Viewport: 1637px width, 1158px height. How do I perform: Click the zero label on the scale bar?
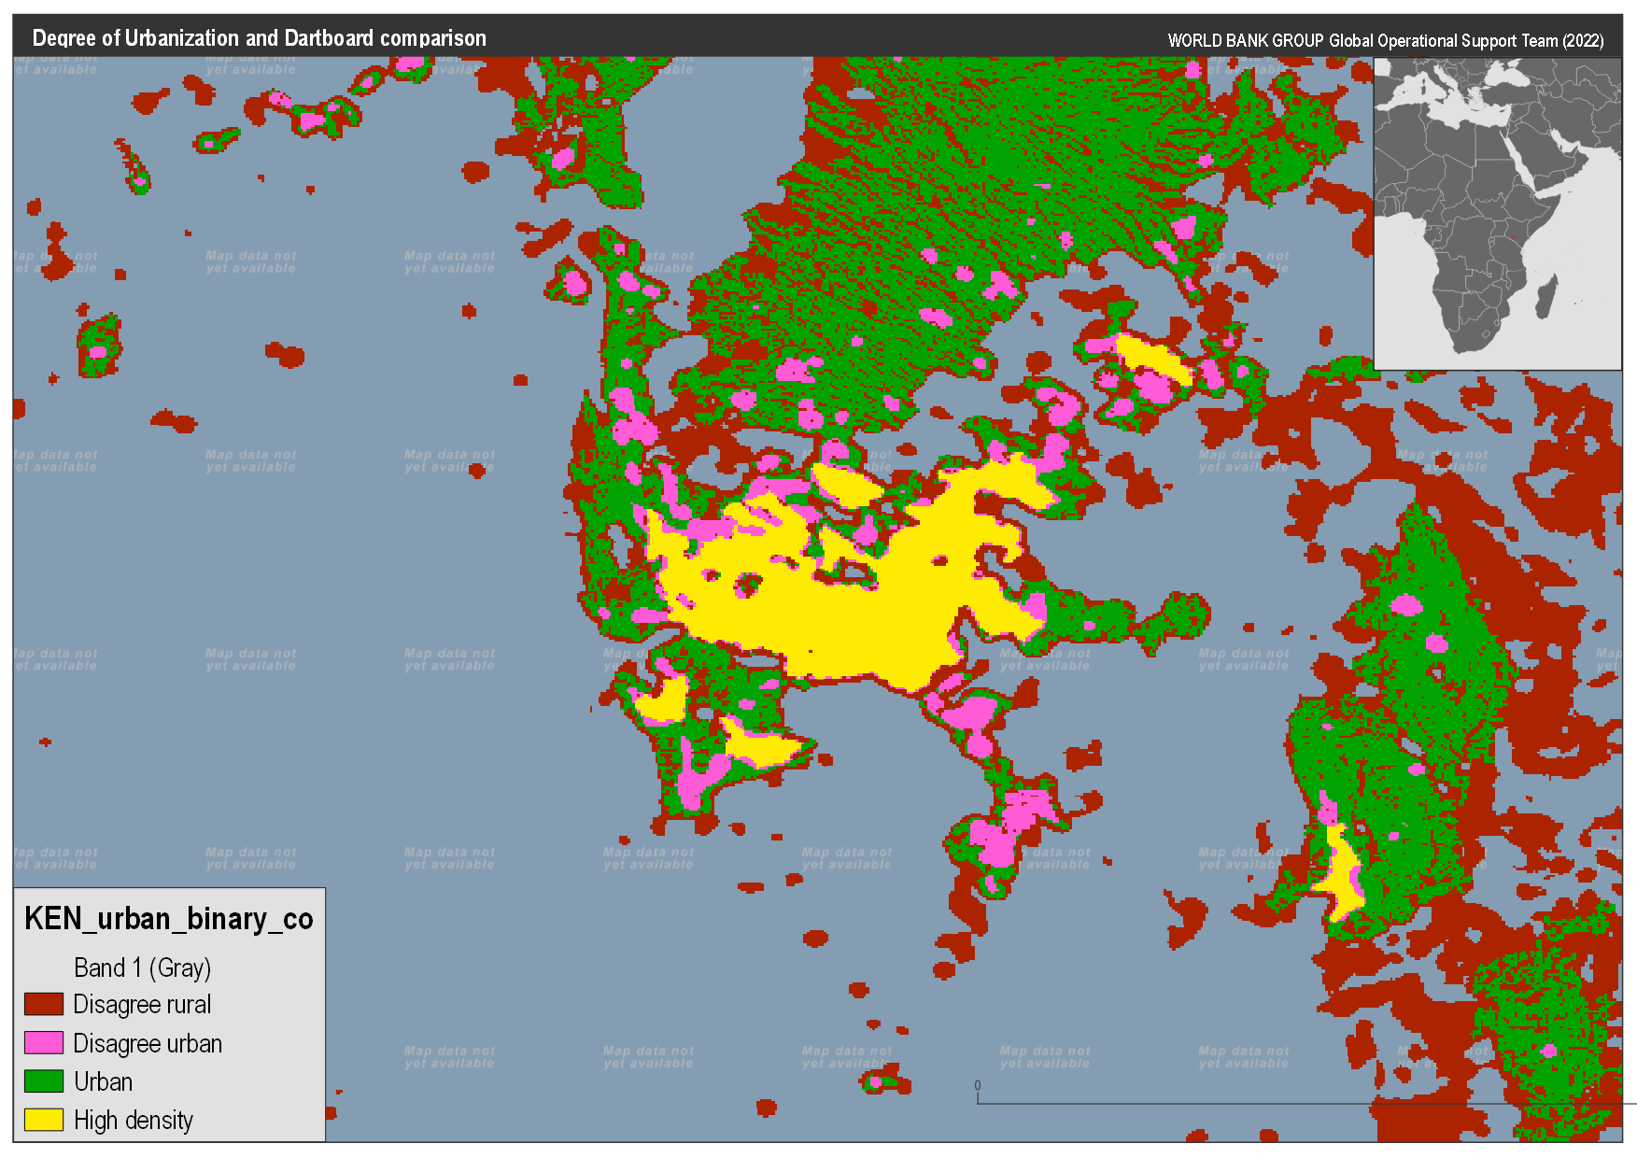(977, 1083)
